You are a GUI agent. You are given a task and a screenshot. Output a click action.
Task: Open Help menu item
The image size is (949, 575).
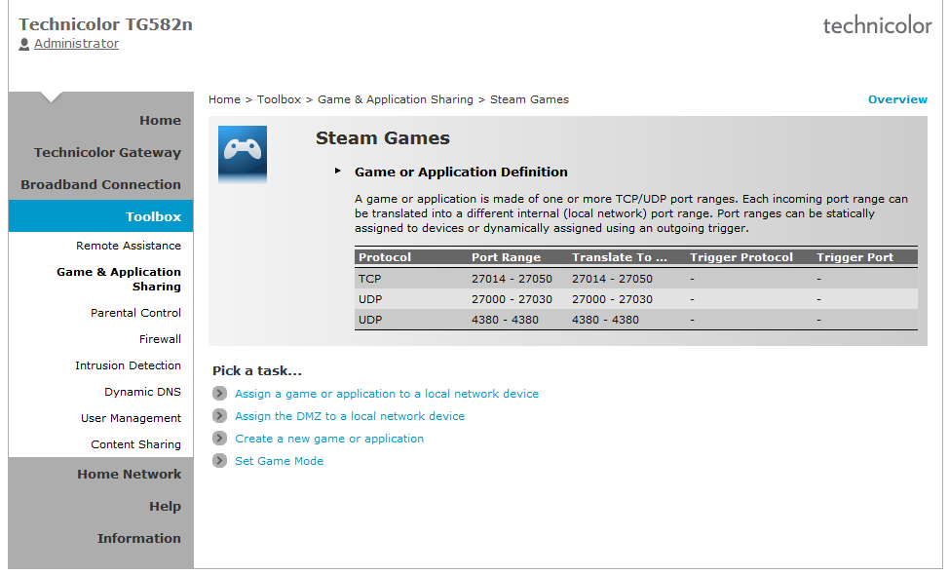[x=166, y=506]
